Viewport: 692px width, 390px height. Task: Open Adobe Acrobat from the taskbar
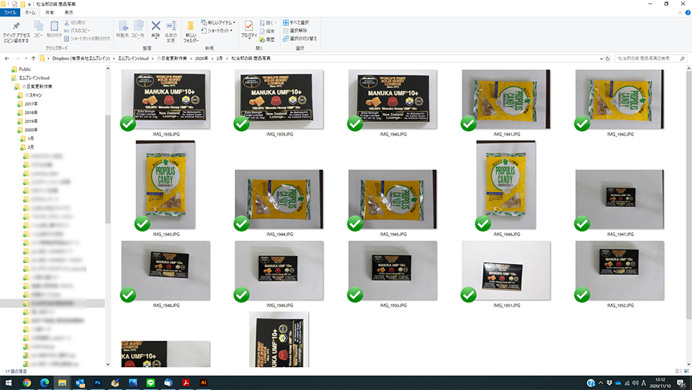tap(185, 383)
